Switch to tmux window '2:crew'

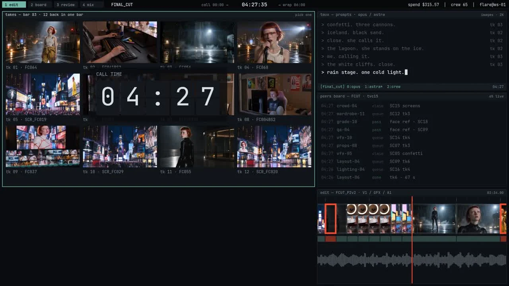(x=394, y=87)
